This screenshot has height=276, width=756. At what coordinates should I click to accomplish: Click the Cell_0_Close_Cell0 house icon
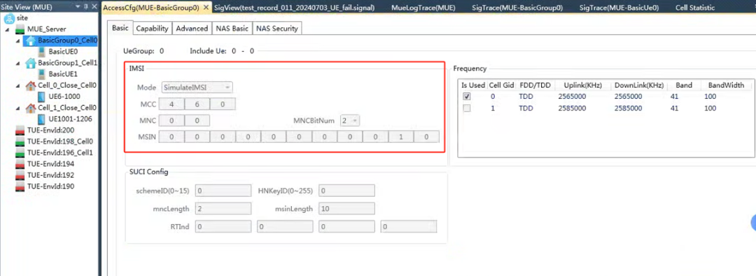click(30, 85)
